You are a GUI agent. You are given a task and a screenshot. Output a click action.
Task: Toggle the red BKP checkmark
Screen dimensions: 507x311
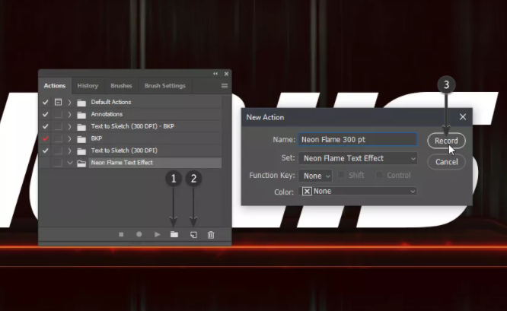point(45,138)
